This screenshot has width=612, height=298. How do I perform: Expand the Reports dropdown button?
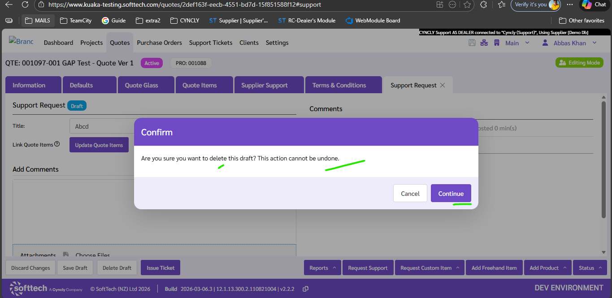(x=322, y=268)
